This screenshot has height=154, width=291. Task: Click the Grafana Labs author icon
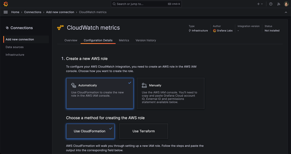pyautogui.click(x=214, y=30)
